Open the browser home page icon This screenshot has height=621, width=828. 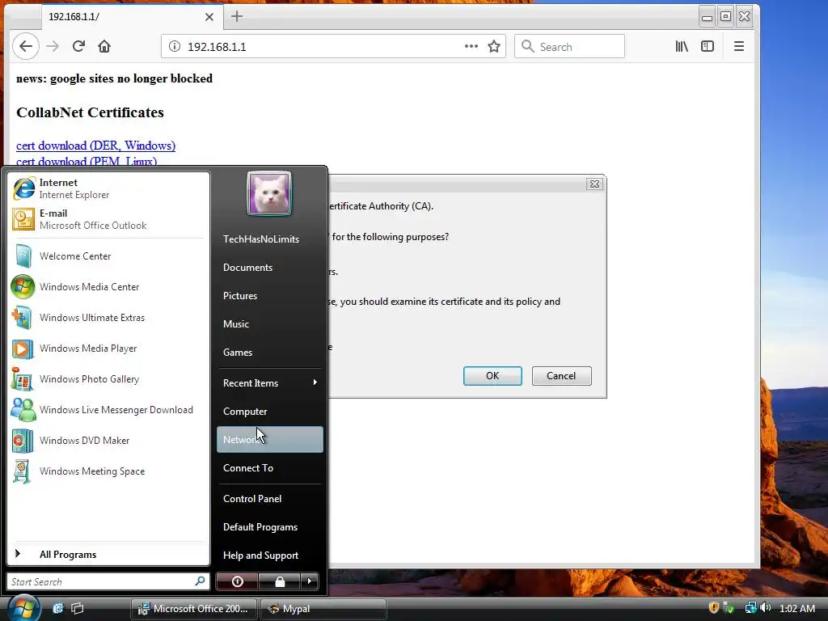[104, 46]
